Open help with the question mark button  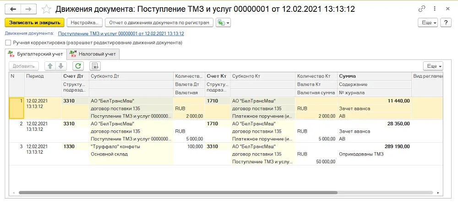click(x=446, y=22)
